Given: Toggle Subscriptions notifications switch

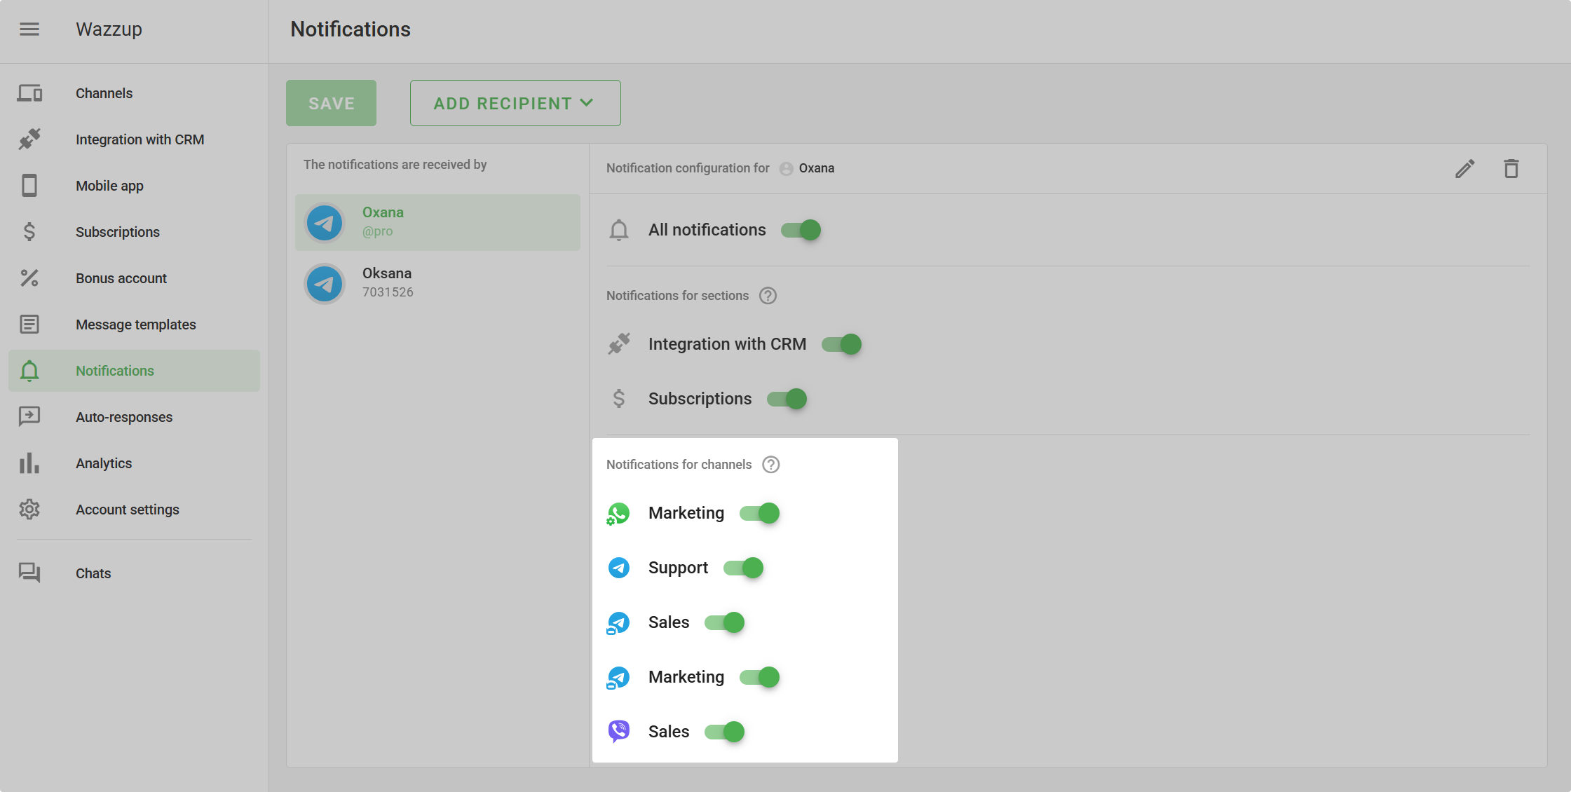Looking at the screenshot, I should 787,399.
